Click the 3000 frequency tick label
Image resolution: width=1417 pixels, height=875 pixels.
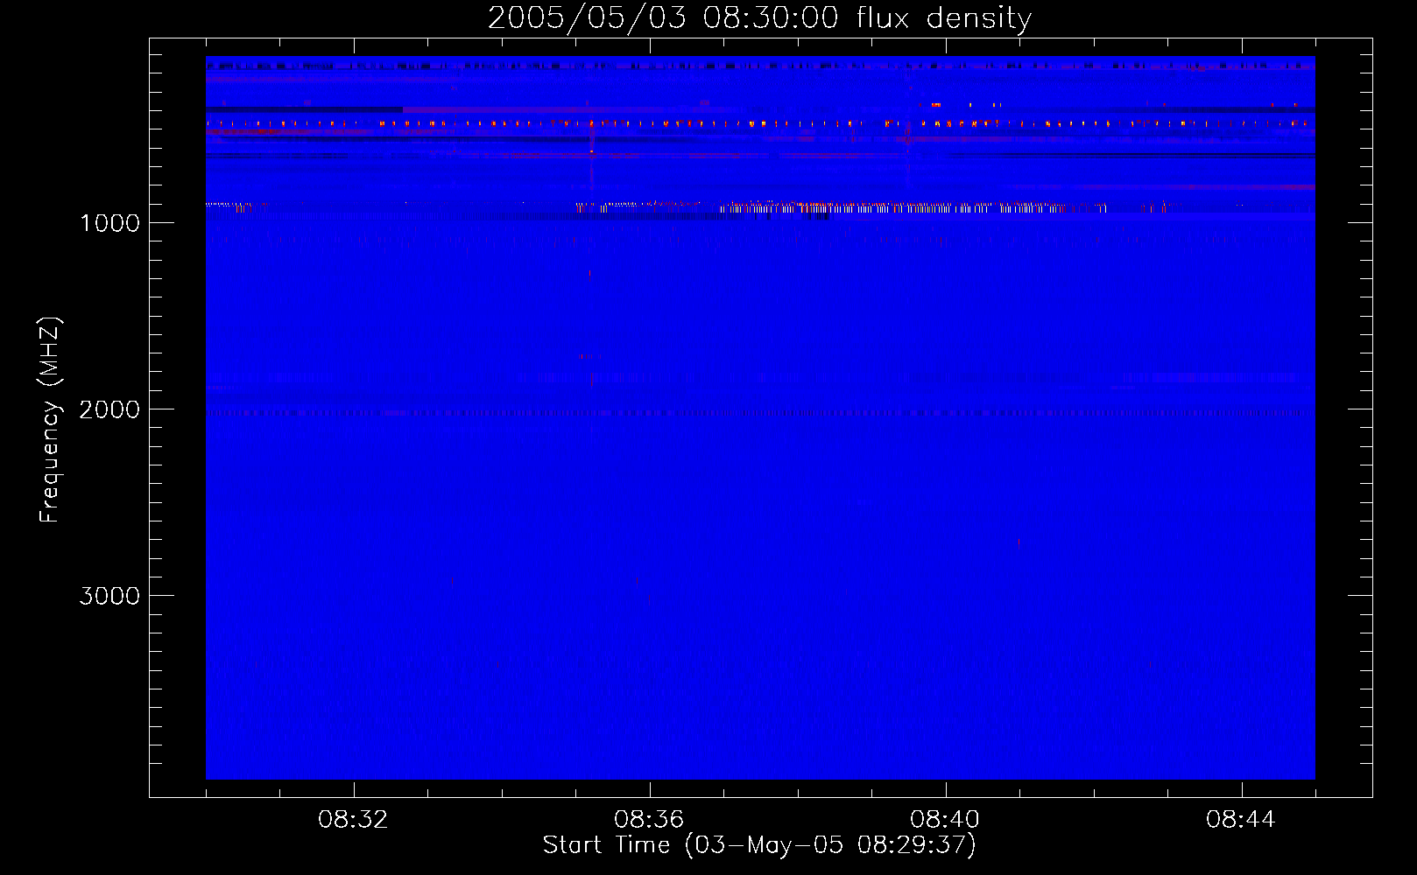coord(109,596)
